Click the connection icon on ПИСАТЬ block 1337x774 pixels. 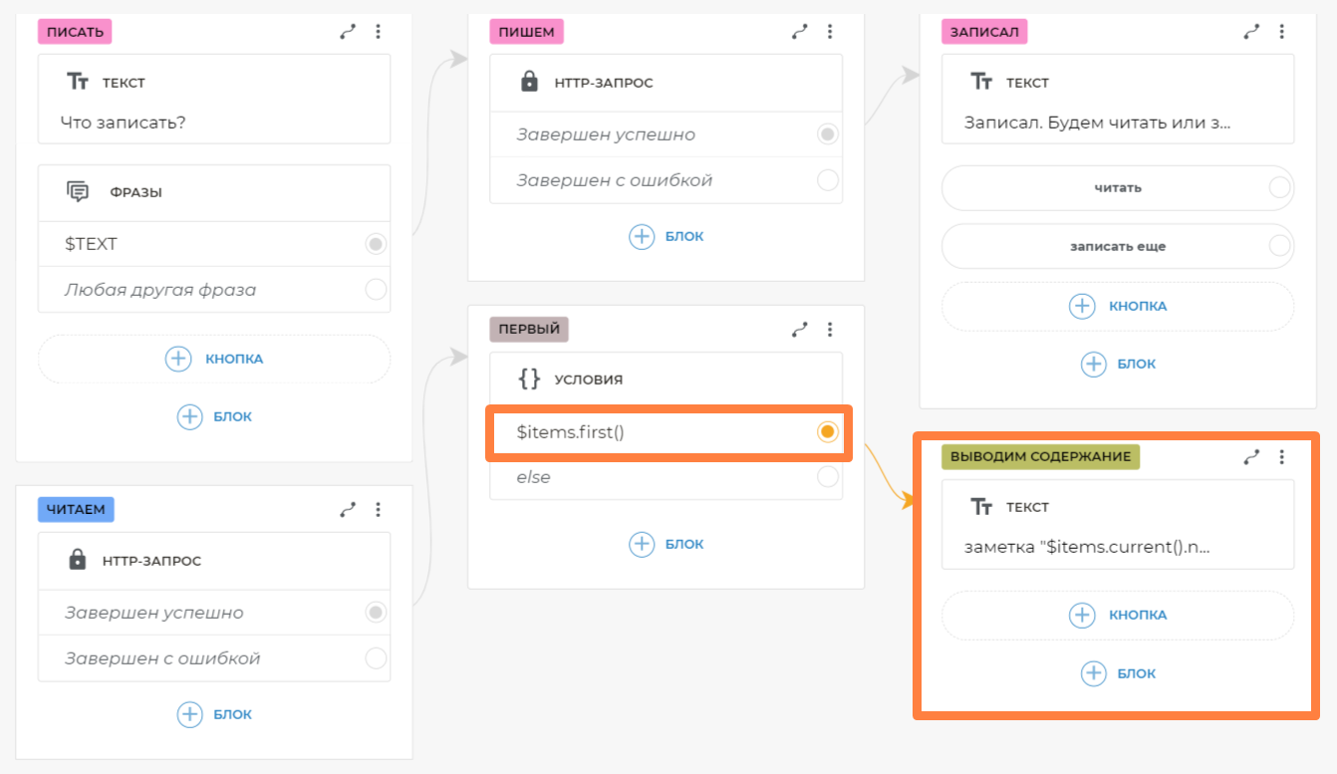pyautogui.click(x=348, y=32)
